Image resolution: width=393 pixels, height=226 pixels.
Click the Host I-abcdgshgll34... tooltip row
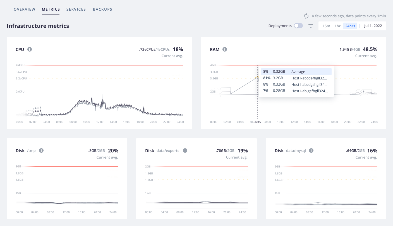(x=296, y=84)
